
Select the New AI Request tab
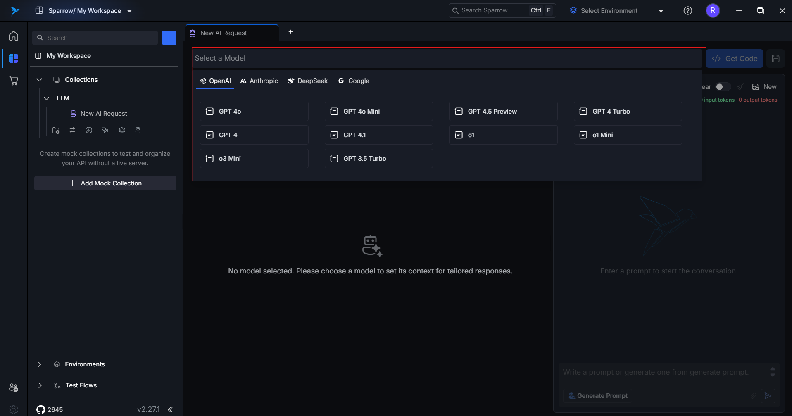tap(232, 33)
